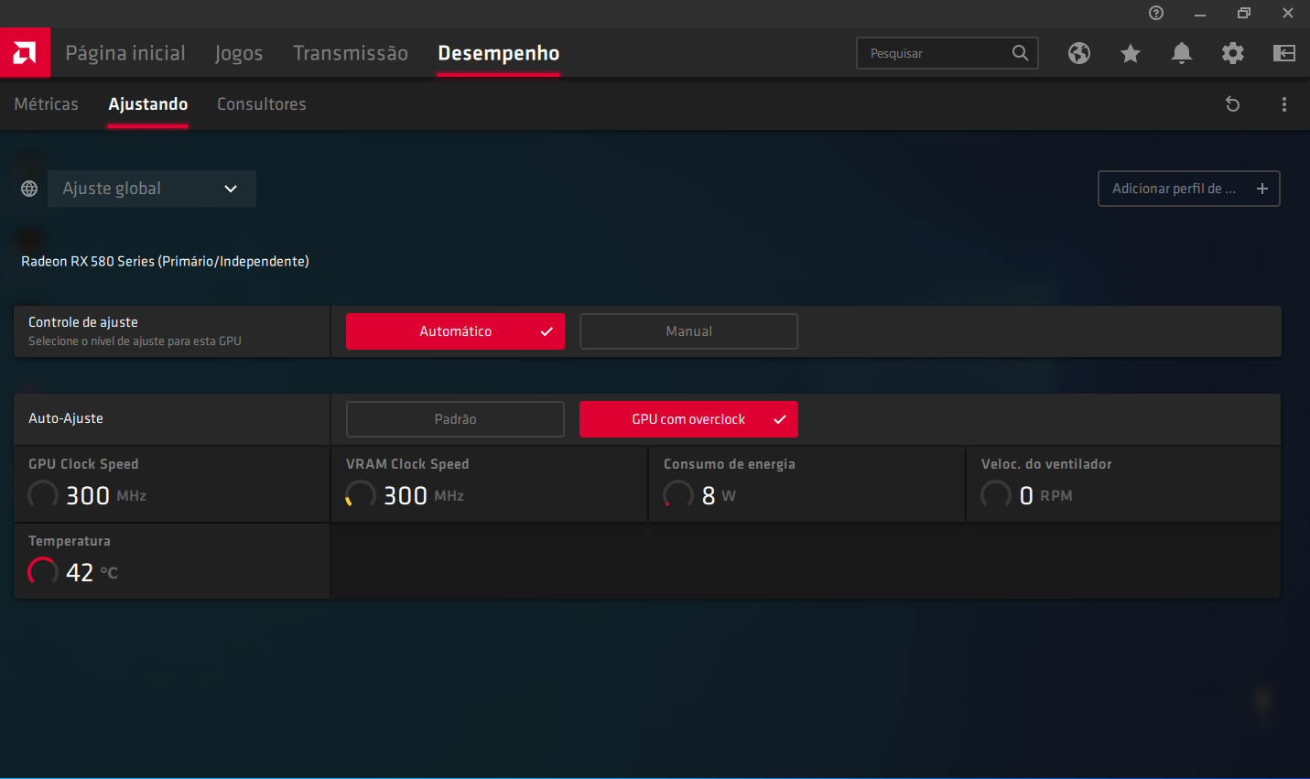
Task: Click the 42 °C temperature value
Action: pyautogui.click(x=92, y=572)
